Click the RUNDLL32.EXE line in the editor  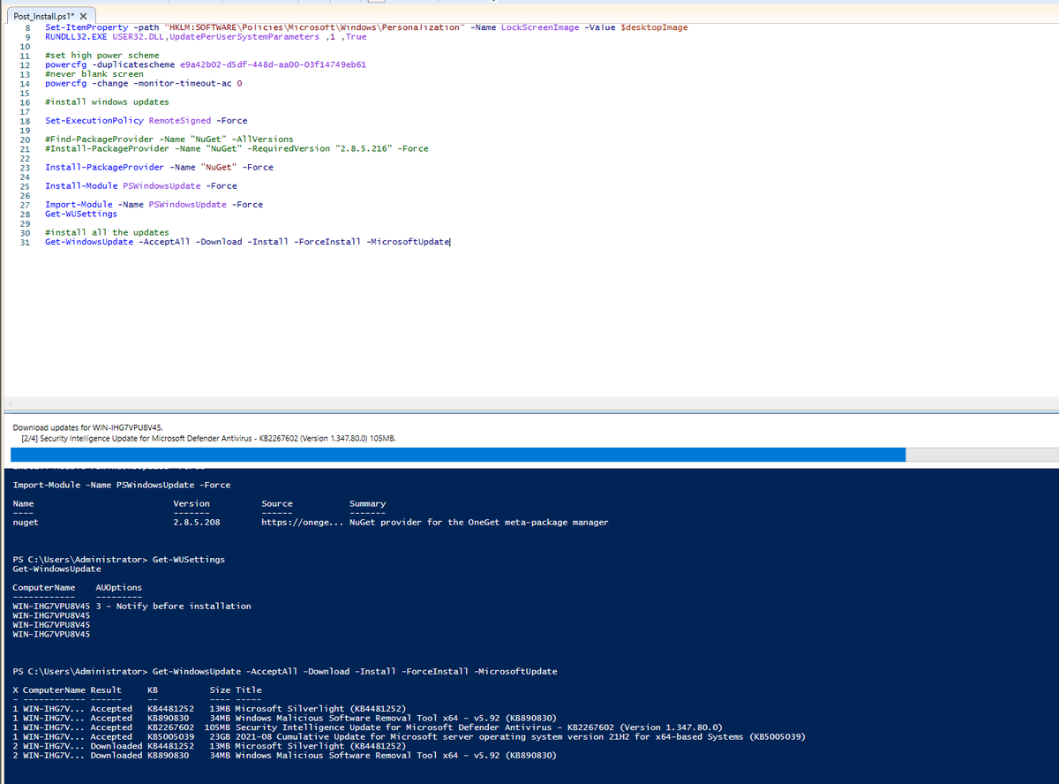coord(206,37)
